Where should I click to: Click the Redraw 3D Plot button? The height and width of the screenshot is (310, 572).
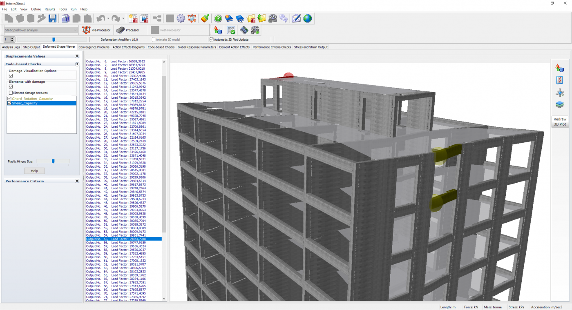[560, 122]
